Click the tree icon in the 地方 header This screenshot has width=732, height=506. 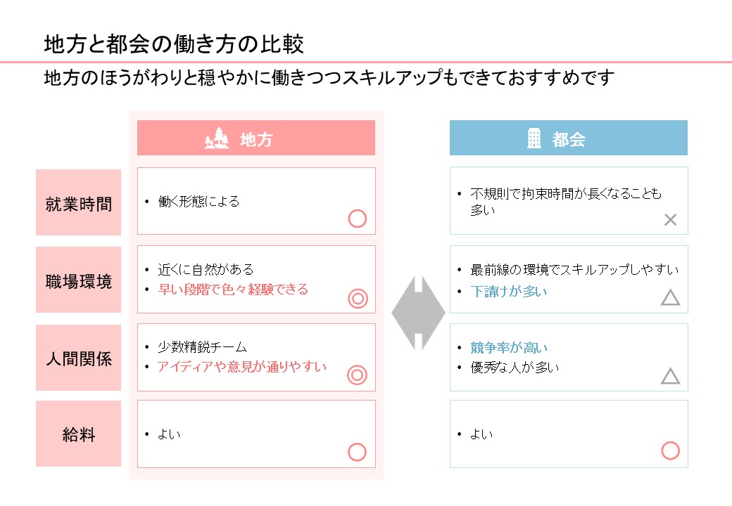click(217, 138)
